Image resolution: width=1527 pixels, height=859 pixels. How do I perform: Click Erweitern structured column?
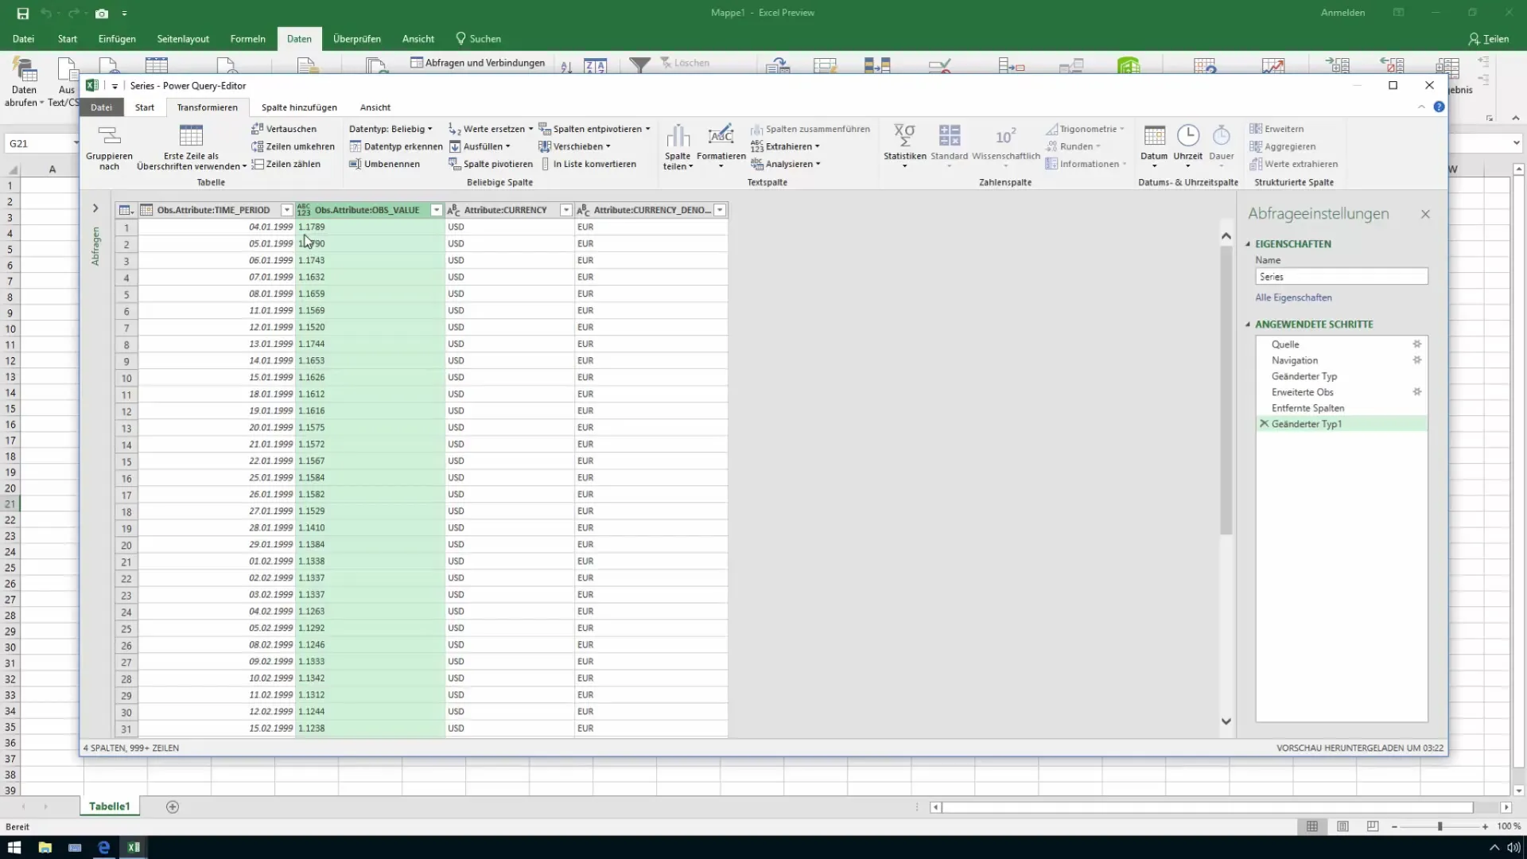[x=1276, y=129]
